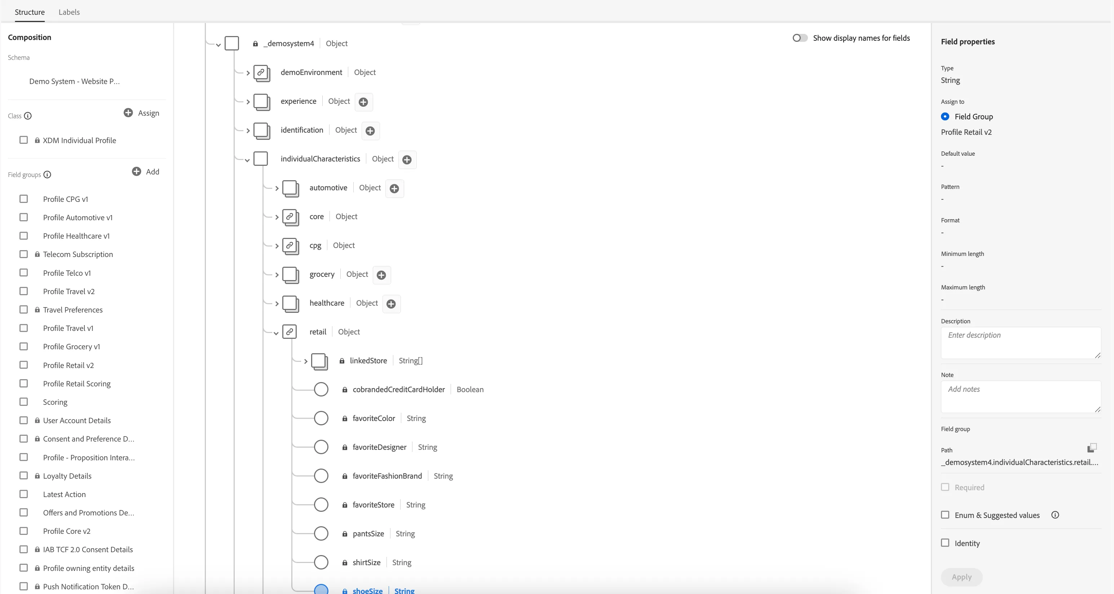Viewport: 1114px width, 594px height.
Task: Enable the Identity checkbox
Action: click(x=945, y=543)
